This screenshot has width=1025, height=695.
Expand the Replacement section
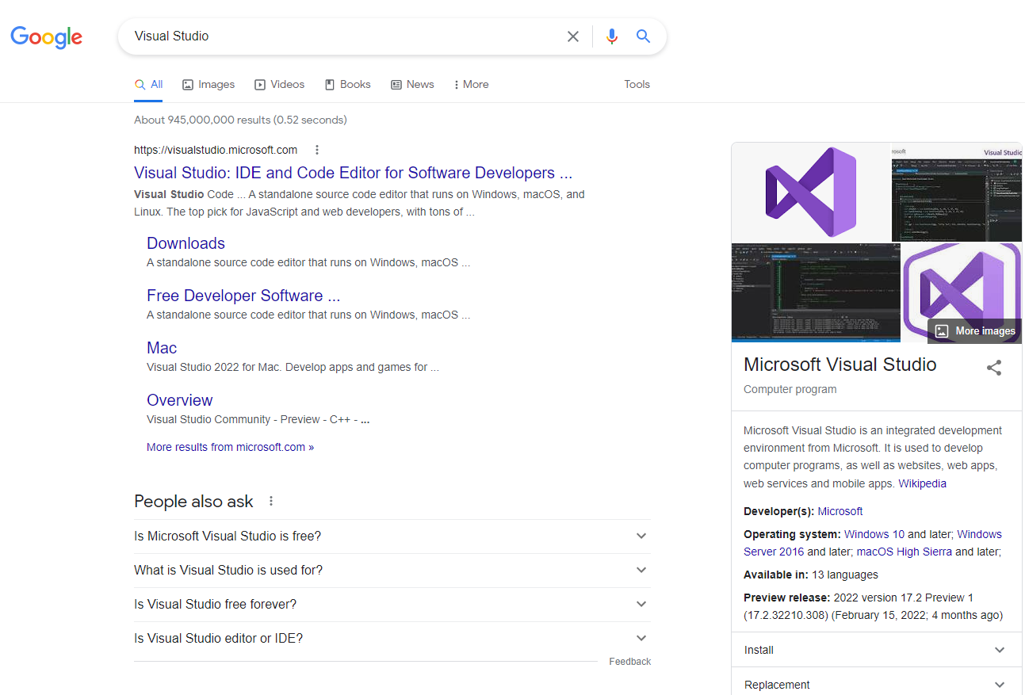[x=876, y=685]
